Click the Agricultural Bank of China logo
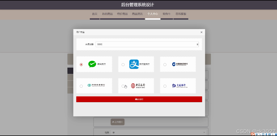277x136 pixels. pos(96,85)
